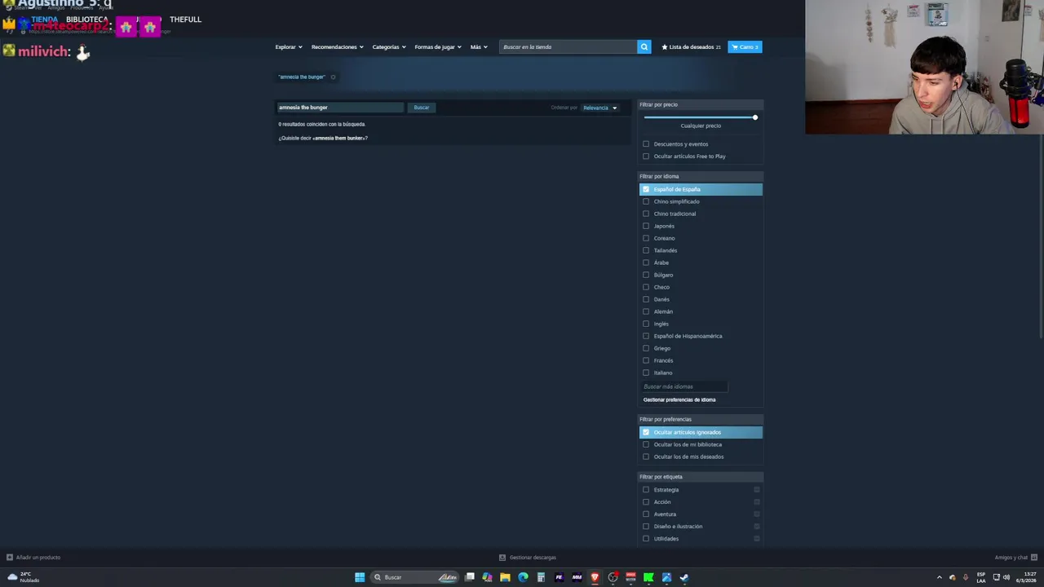This screenshot has height=587, width=1044.
Task: Open Gestionar descargas download icon
Action: pyautogui.click(x=502, y=558)
